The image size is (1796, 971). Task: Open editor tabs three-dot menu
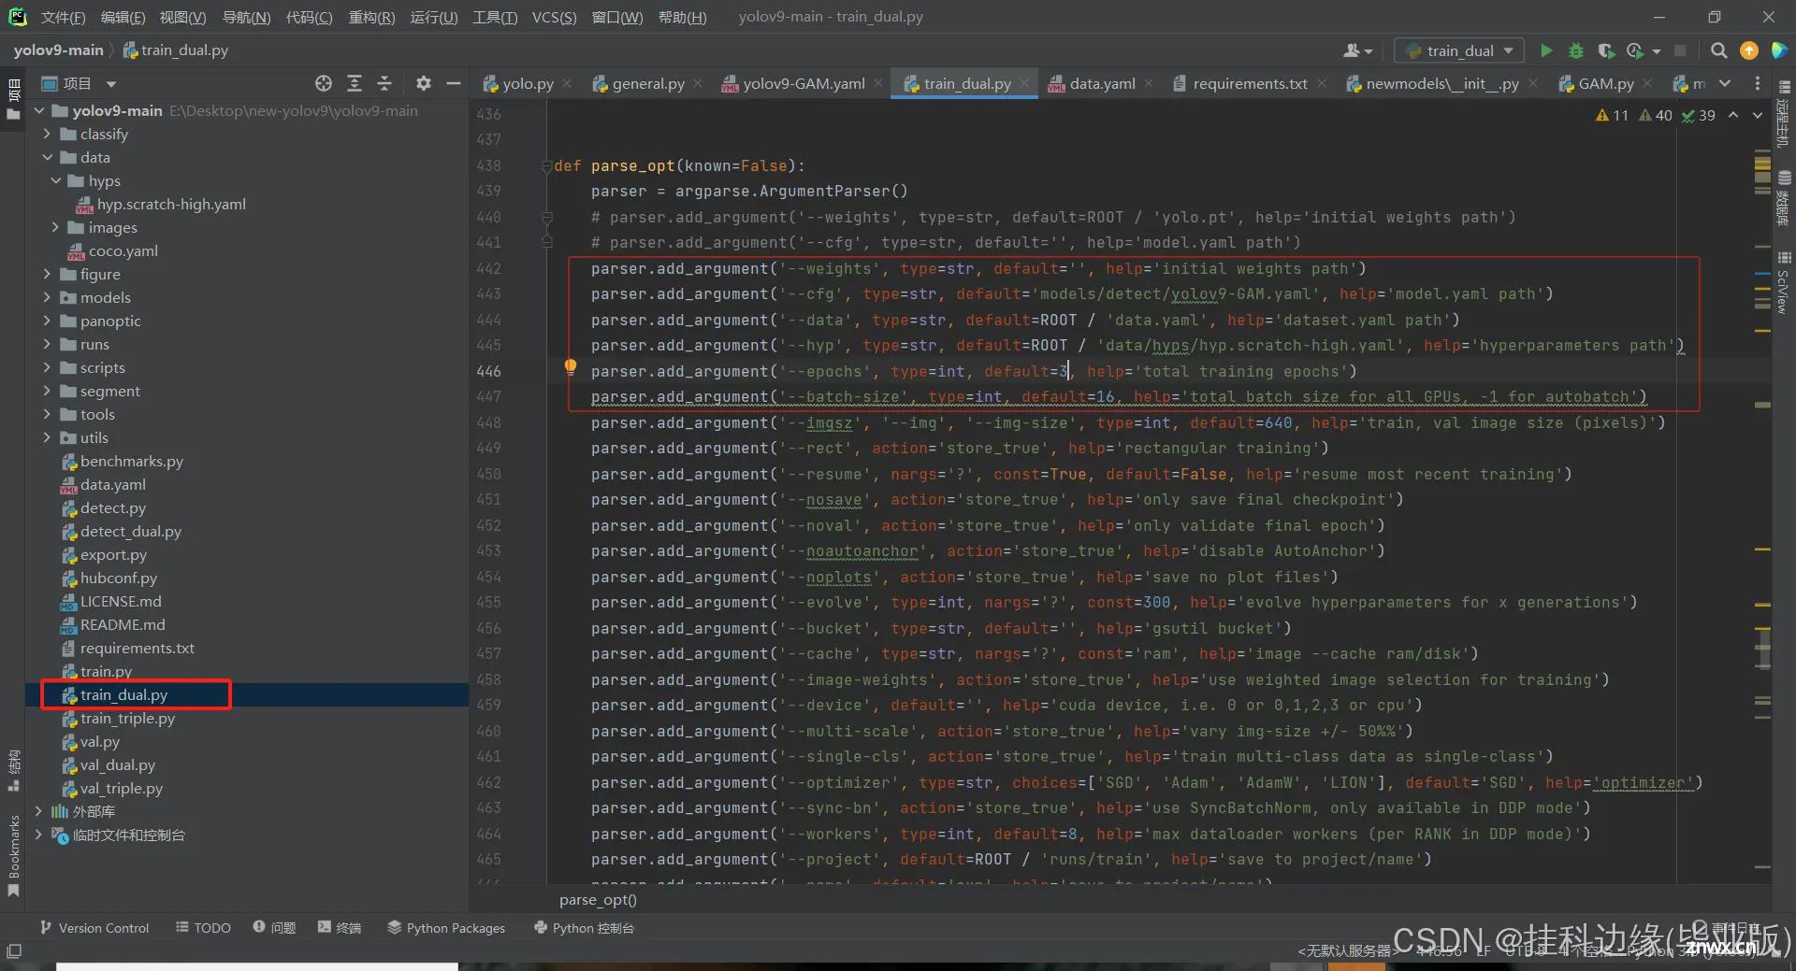tap(1758, 83)
